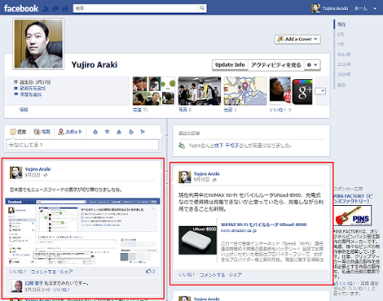Open account menu arrow beside ホーム

click(375, 8)
